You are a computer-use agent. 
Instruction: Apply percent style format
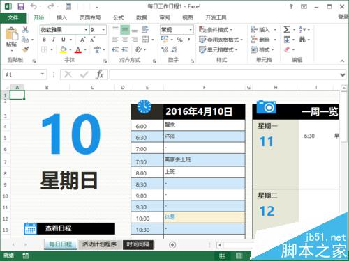[x=179, y=40]
